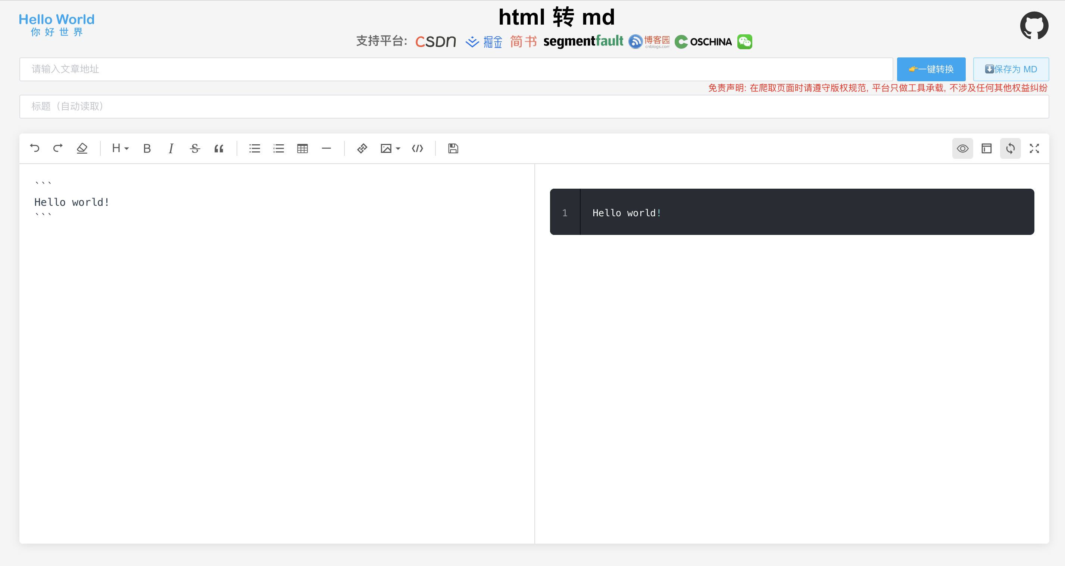Click the Hello World logo
Image resolution: width=1065 pixels, height=566 pixels.
[57, 25]
